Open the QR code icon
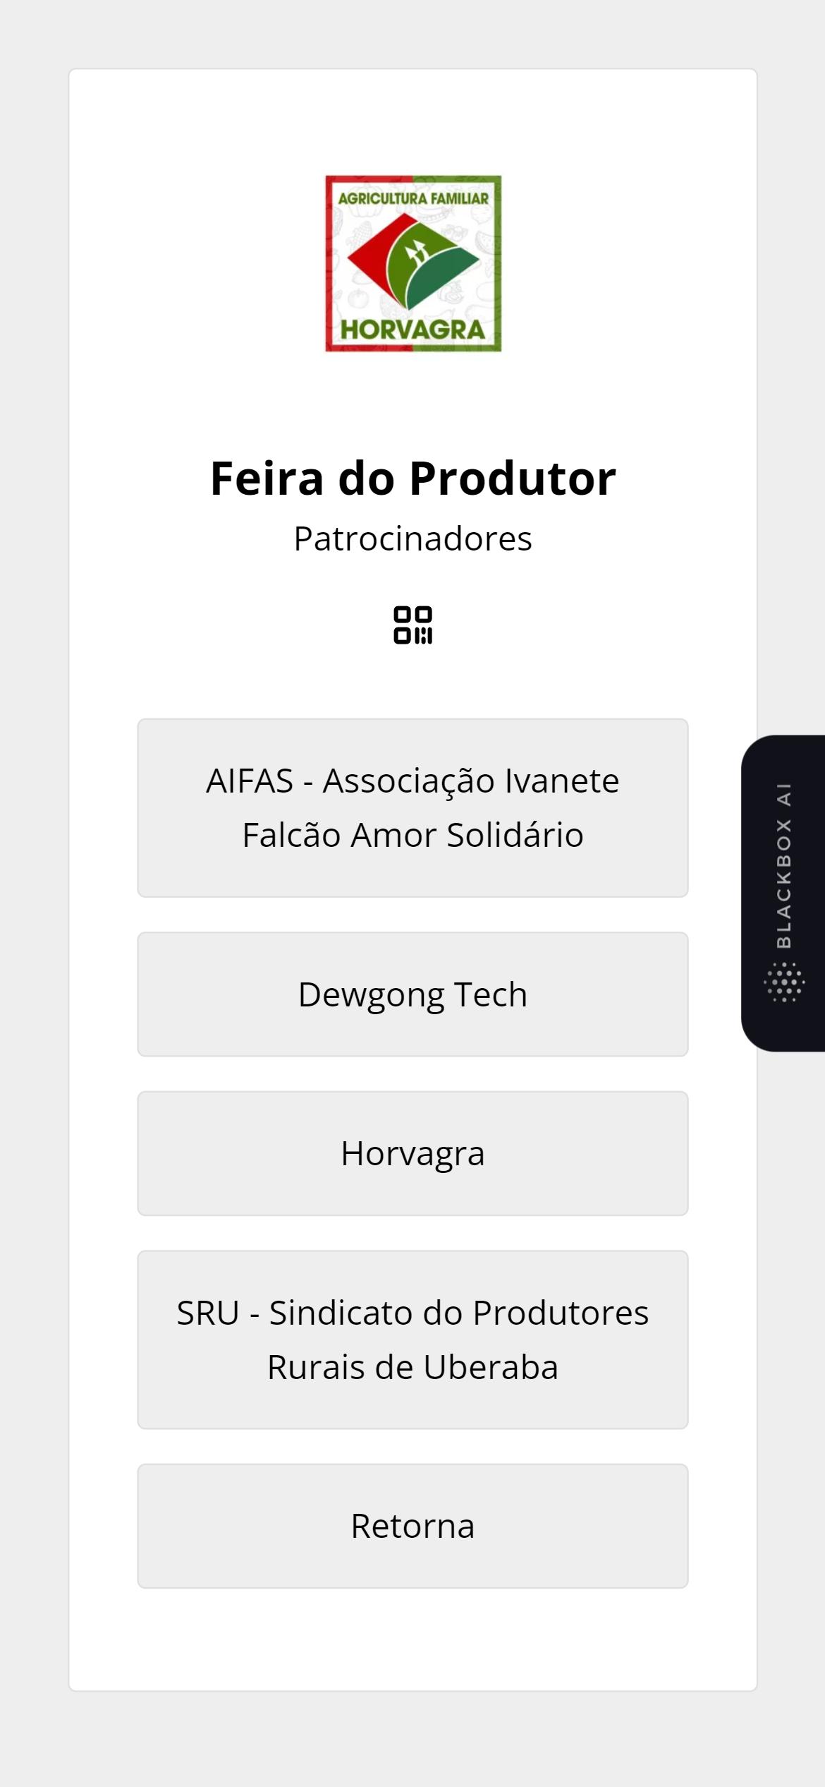Screen dimensions: 825x1787 [x=412, y=625]
